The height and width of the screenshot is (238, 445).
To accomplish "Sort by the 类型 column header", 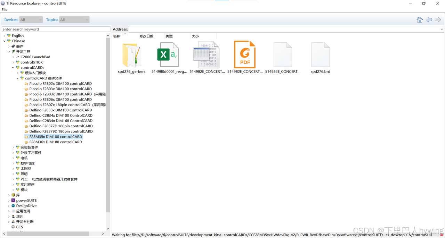I will click(x=169, y=36).
